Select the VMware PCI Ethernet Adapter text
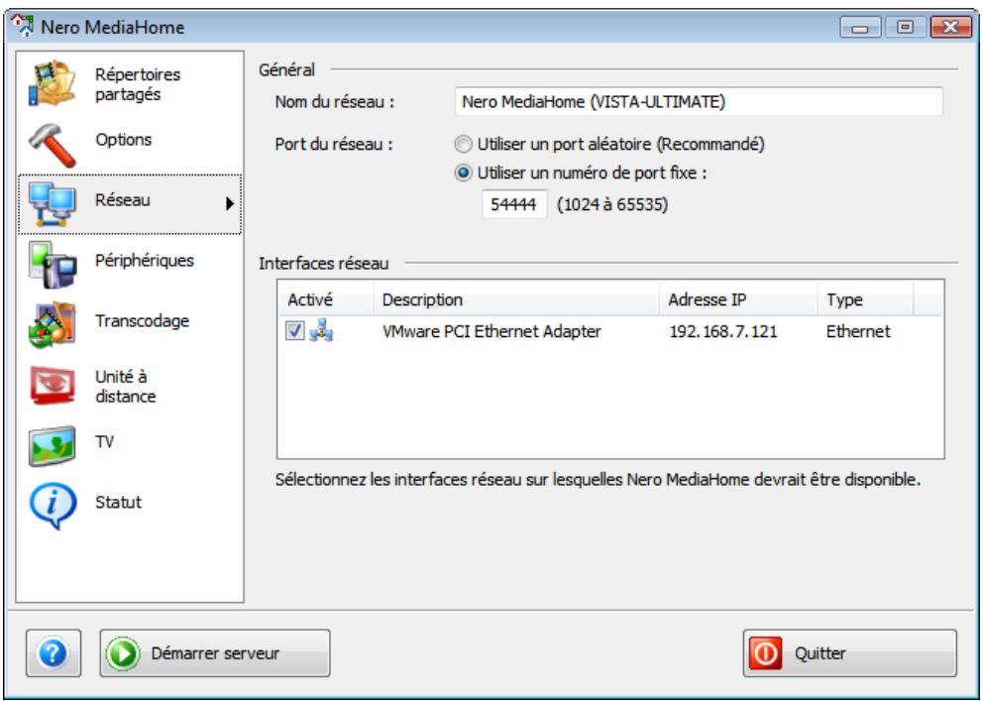983x701 pixels. [491, 332]
